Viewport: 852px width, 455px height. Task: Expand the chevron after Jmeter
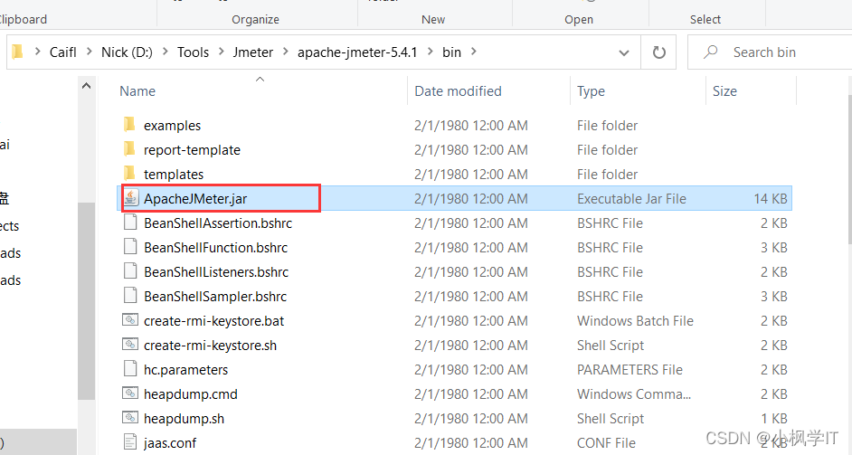(285, 52)
